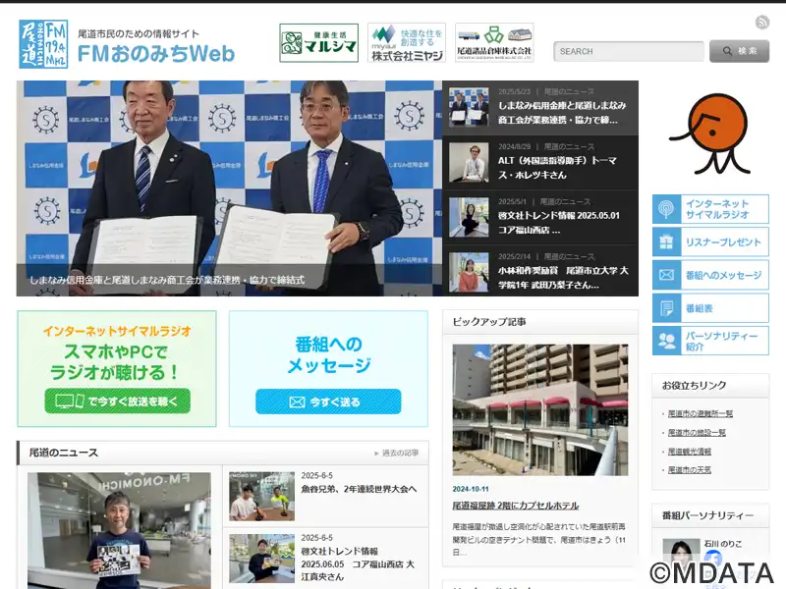The width and height of the screenshot is (786, 589).
Task: Click green で今すぐ放送を聴く button
Action: 117,401
